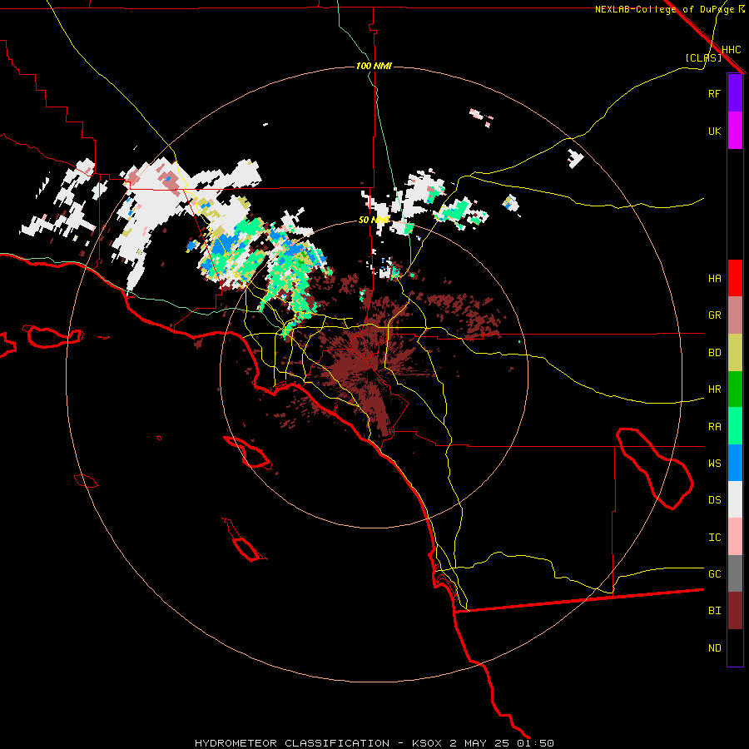The image size is (749, 749).
Task: Click the white DS legend swatch
Action: coord(735,499)
